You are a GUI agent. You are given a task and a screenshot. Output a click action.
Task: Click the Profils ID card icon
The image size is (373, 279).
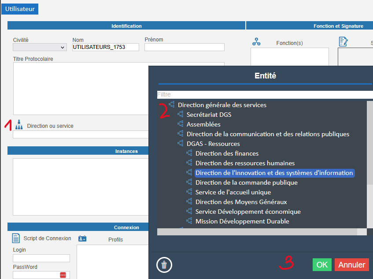point(82,238)
